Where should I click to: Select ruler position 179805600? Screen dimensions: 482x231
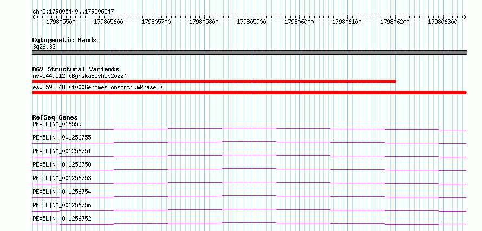pos(109,22)
